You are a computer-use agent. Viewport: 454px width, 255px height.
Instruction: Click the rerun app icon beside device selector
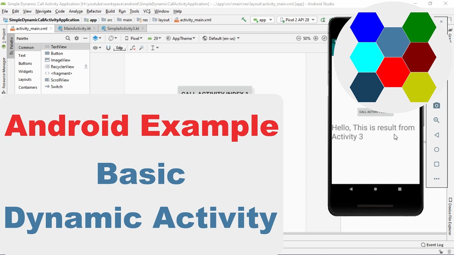coord(323,20)
